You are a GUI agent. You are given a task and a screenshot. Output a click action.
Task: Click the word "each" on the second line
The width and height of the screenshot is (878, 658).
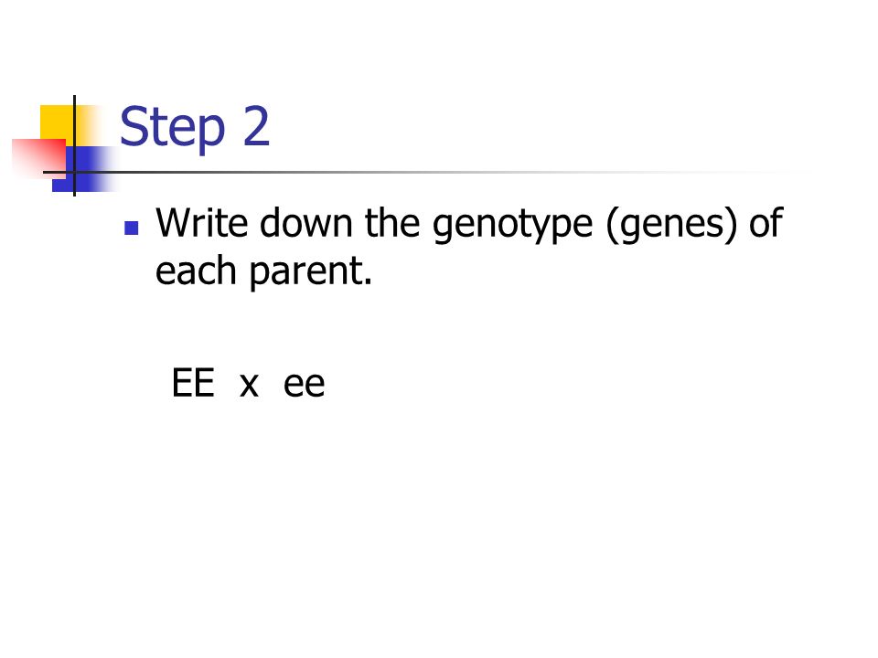click(x=196, y=271)
